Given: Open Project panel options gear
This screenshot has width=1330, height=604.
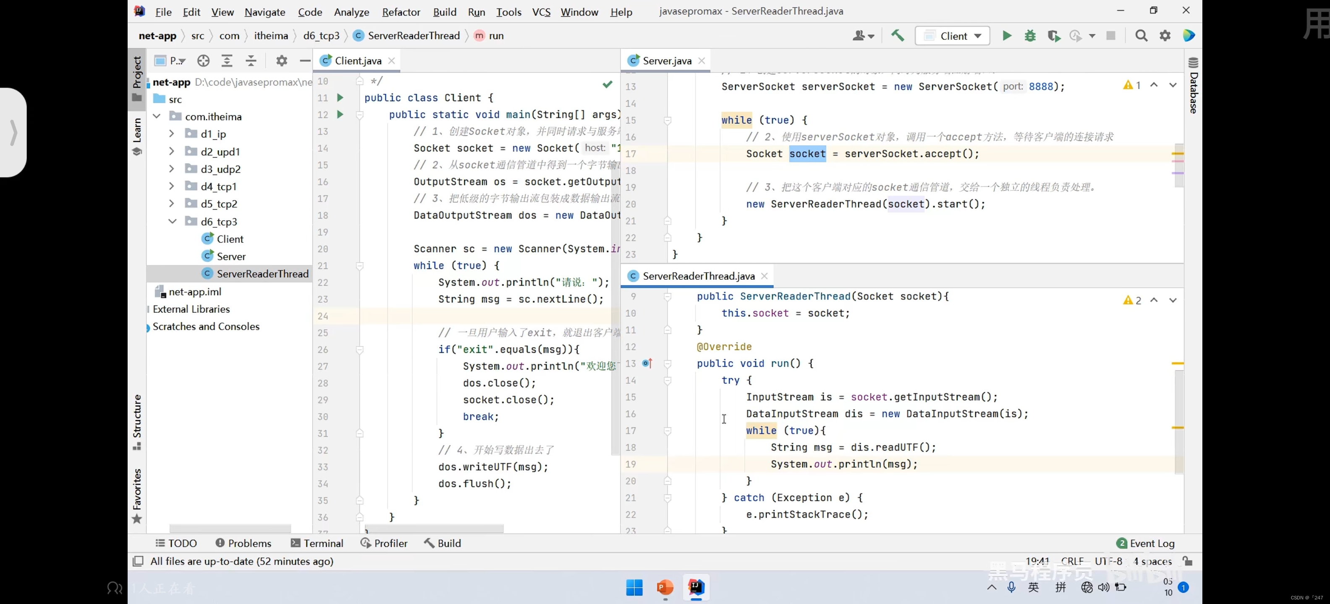Looking at the screenshot, I should point(281,61).
